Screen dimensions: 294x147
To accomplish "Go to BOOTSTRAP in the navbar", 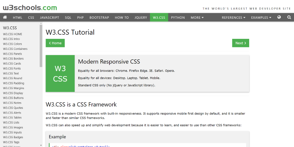I will coord(99,17).
